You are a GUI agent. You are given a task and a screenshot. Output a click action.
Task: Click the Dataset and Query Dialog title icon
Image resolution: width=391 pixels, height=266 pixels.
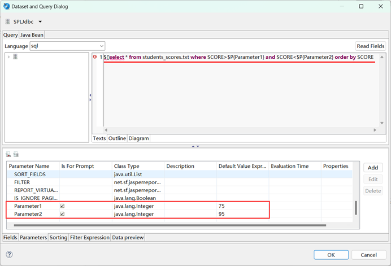pos(6,6)
